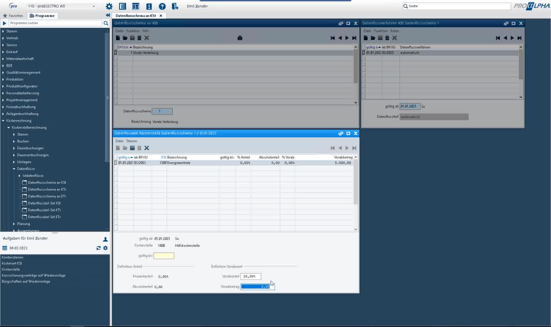Screen dimensions: 551x327
Task: Click the window layout icon beside split icon
Action: click(x=136, y=6)
